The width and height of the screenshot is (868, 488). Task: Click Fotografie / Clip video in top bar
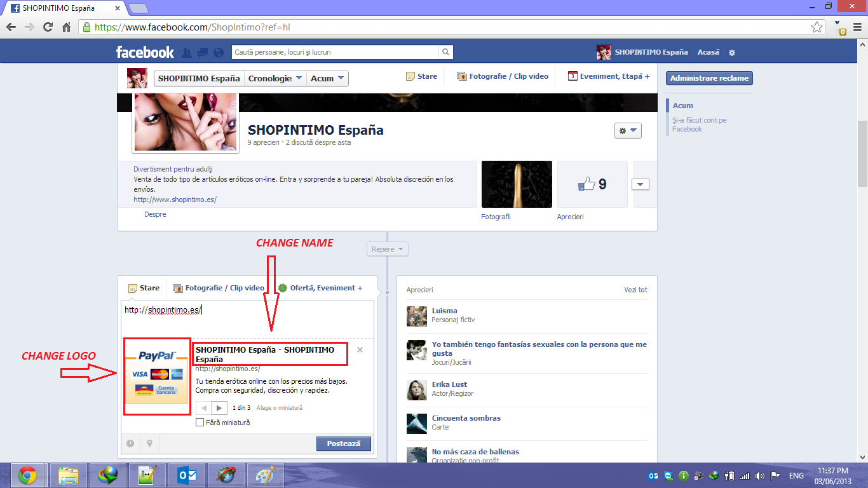(503, 76)
